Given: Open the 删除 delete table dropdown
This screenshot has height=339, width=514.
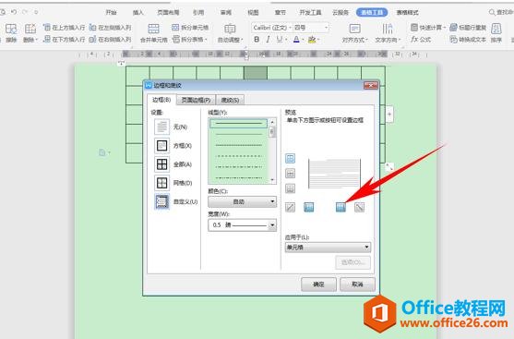Looking at the screenshot, I should pos(30,33).
